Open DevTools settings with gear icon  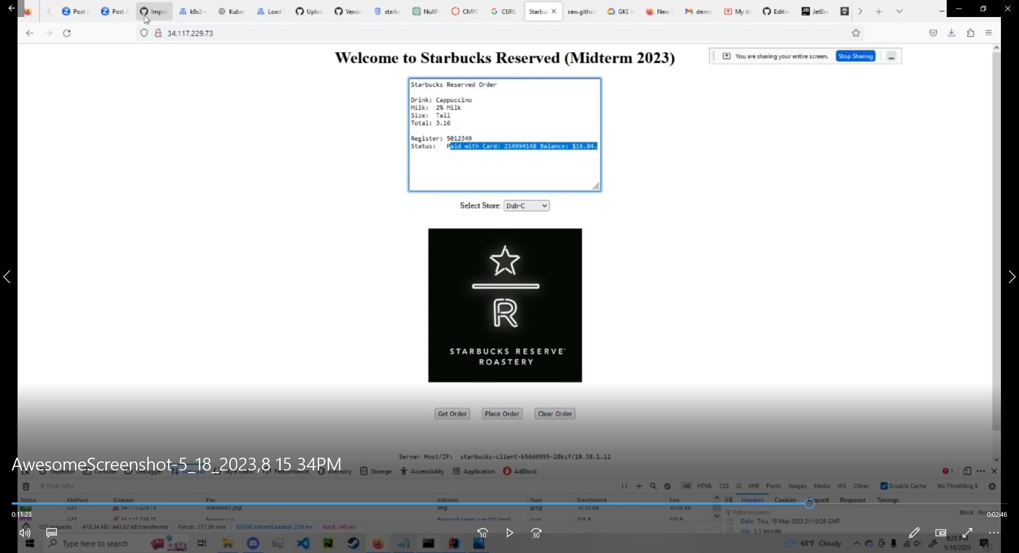(992, 486)
